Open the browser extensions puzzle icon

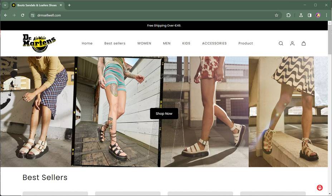click(x=288, y=15)
